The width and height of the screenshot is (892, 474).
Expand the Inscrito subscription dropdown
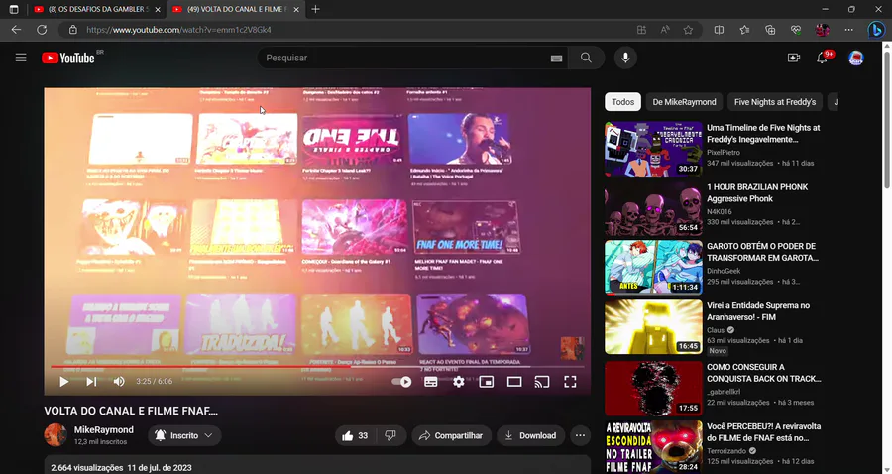pos(184,435)
